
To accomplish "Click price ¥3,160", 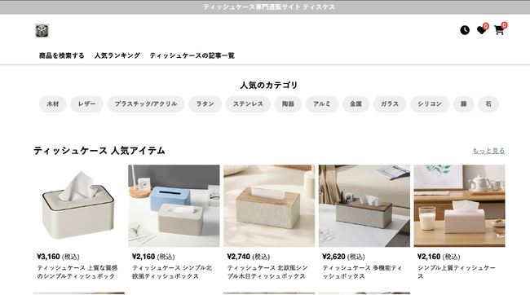I will 48,257.
